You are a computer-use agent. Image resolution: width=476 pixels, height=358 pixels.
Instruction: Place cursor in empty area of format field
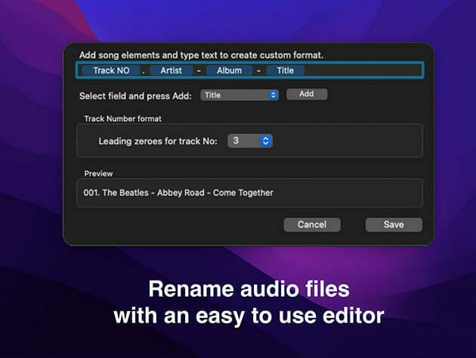click(x=363, y=70)
